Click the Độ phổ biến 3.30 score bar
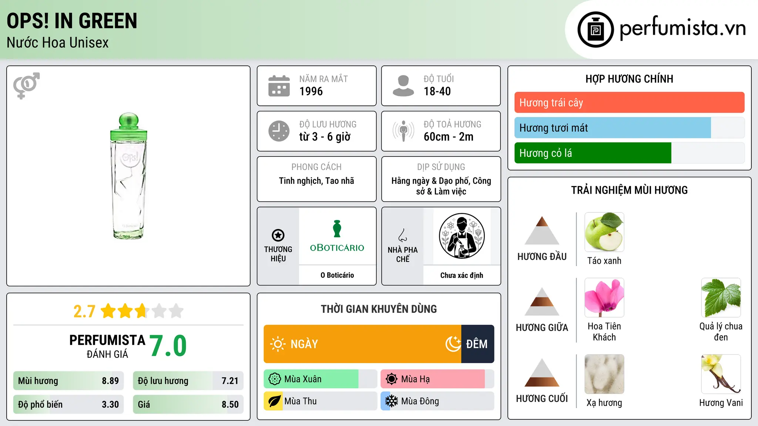The image size is (758, 426). [68, 404]
